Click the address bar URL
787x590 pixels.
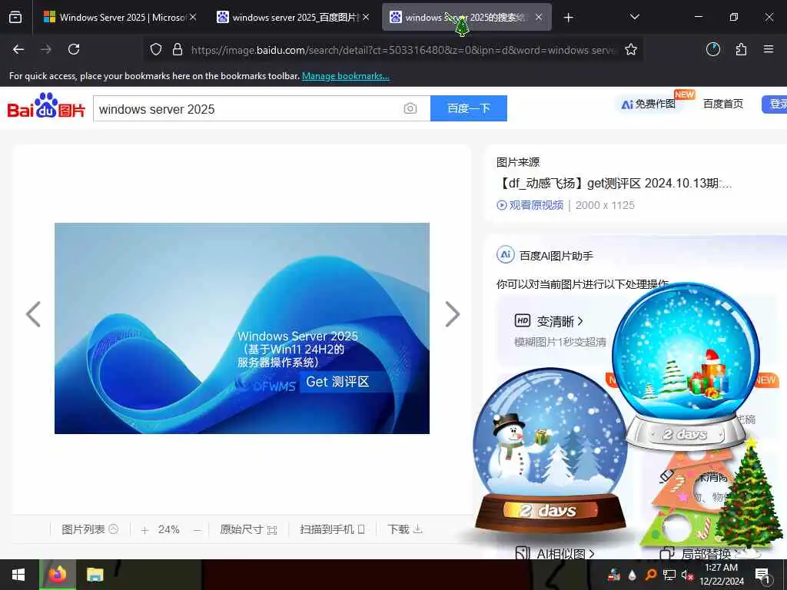[401, 50]
